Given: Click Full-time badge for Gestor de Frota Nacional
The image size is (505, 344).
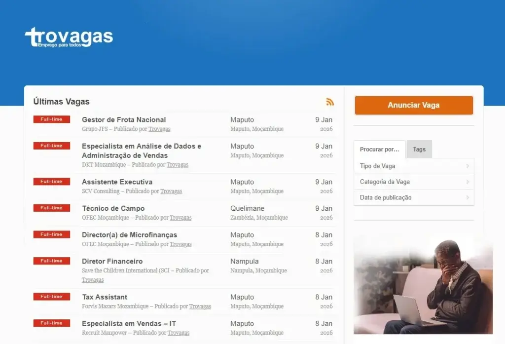Looking at the screenshot, I should coord(51,119).
